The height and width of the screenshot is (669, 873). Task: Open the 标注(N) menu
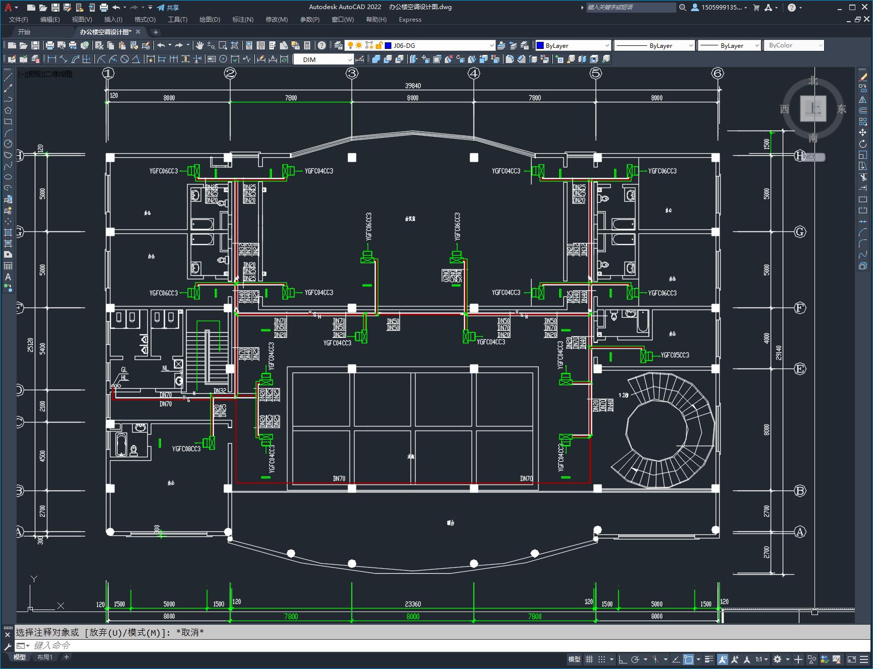tap(243, 19)
